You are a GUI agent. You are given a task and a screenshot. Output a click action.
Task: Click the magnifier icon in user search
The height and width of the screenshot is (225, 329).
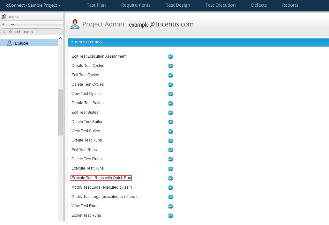4,32
